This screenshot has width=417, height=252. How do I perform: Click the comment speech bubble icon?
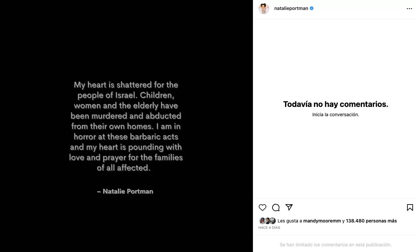pos(276,208)
